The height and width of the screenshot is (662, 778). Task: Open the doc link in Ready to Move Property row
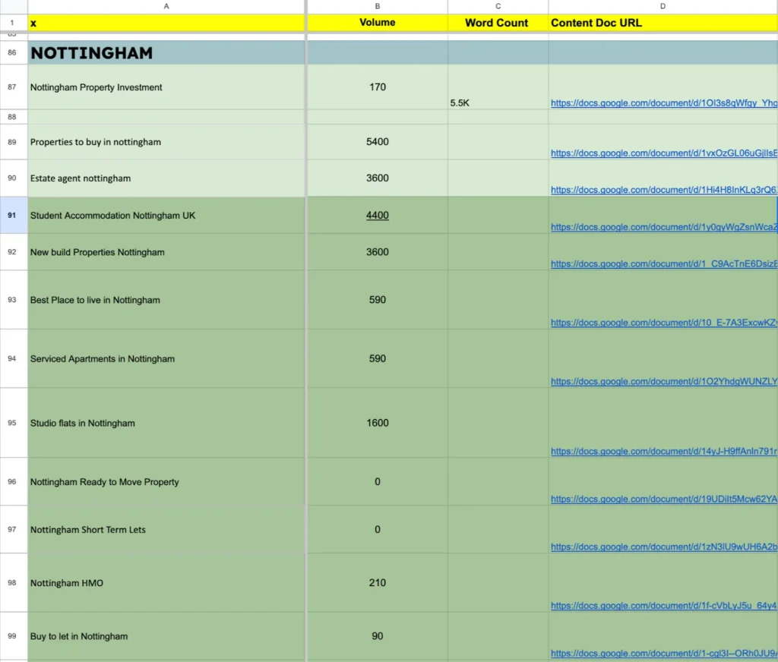coord(664,500)
